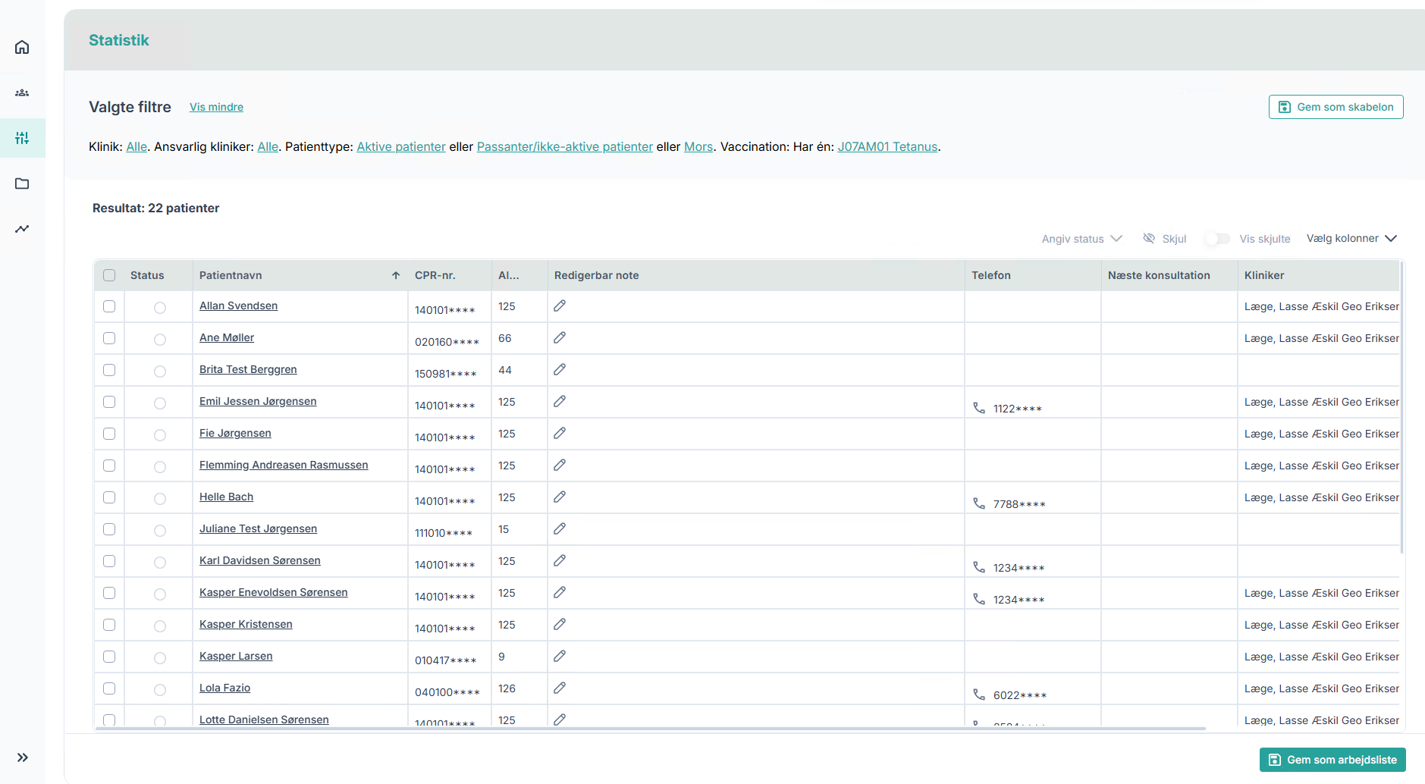
Task: Open the Aktive patienter filter link
Action: pos(401,146)
